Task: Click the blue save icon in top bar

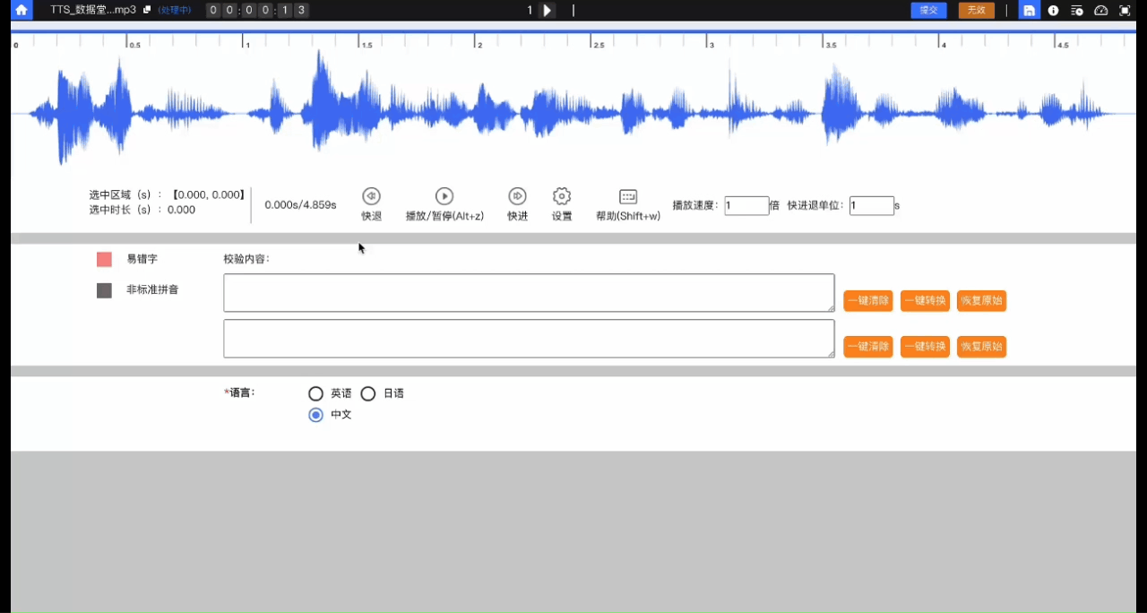Action: [x=1030, y=11]
